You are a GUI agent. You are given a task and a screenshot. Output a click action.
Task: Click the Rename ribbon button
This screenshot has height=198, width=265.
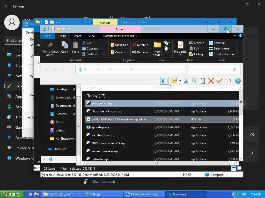click(x=140, y=52)
